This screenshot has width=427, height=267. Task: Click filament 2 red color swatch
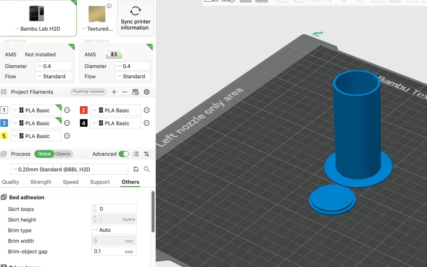tap(84, 110)
